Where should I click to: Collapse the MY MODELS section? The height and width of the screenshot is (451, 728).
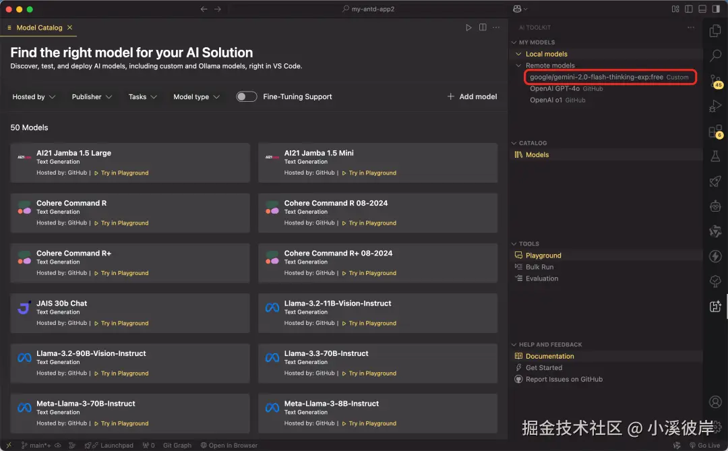point(514,42)
